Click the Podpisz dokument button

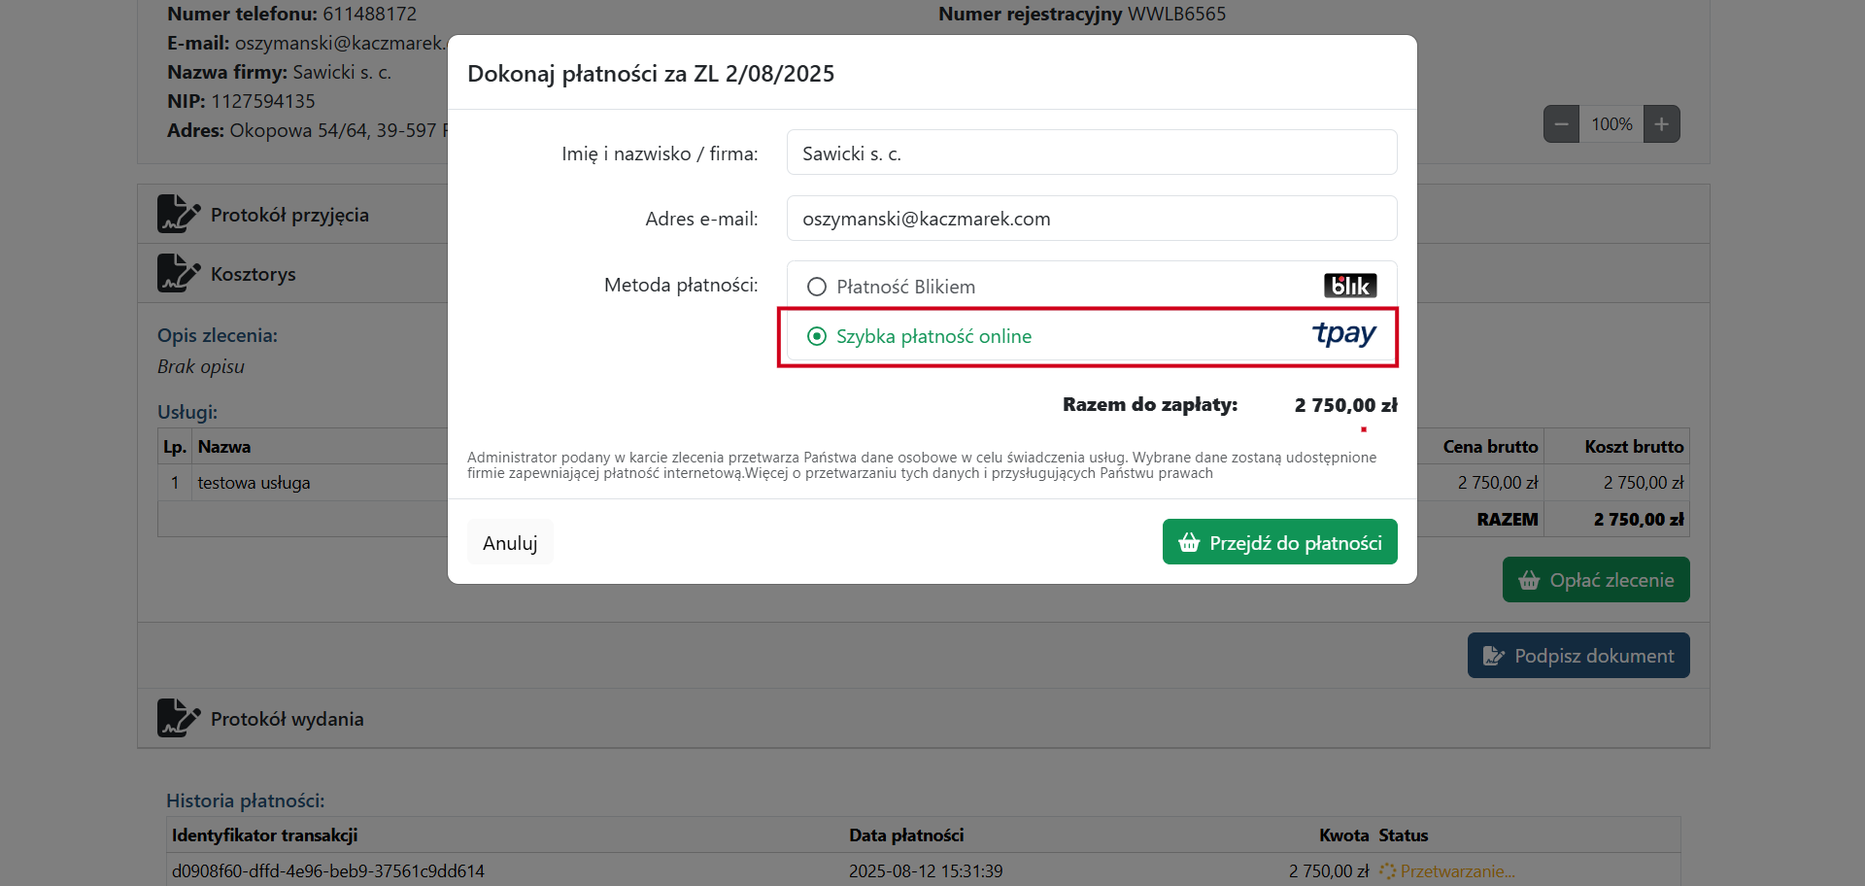click(1577, 656)
